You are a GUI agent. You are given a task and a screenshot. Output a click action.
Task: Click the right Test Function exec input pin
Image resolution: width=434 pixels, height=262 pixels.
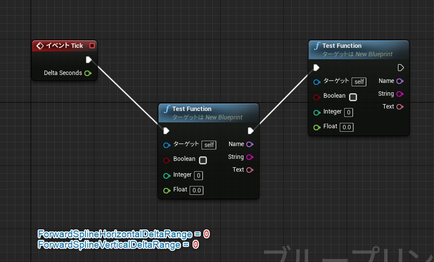point(316,68)
